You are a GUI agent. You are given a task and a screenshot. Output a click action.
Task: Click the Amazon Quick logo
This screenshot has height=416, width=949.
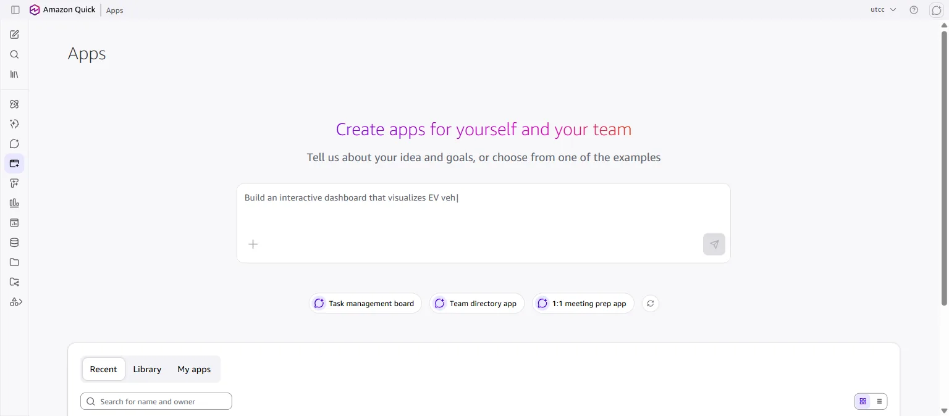(x=62, y=10)
